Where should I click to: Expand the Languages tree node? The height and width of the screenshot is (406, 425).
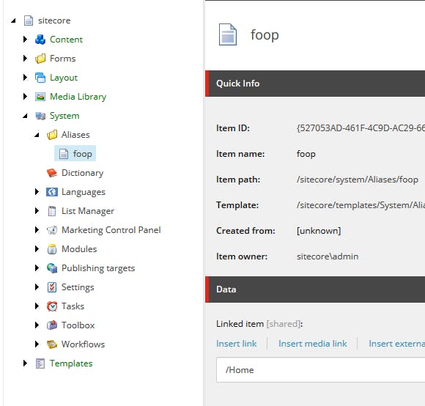point(37,192)
